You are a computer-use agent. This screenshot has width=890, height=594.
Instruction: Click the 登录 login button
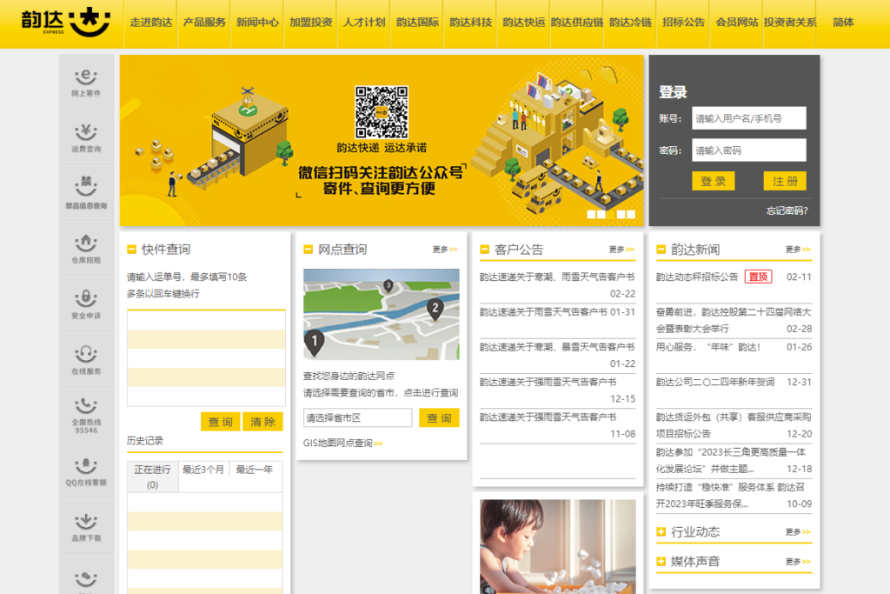[714, 181]
